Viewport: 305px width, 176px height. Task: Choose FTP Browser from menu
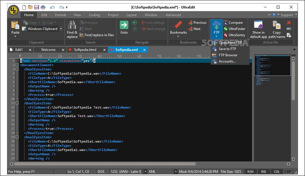coord(230,55)
